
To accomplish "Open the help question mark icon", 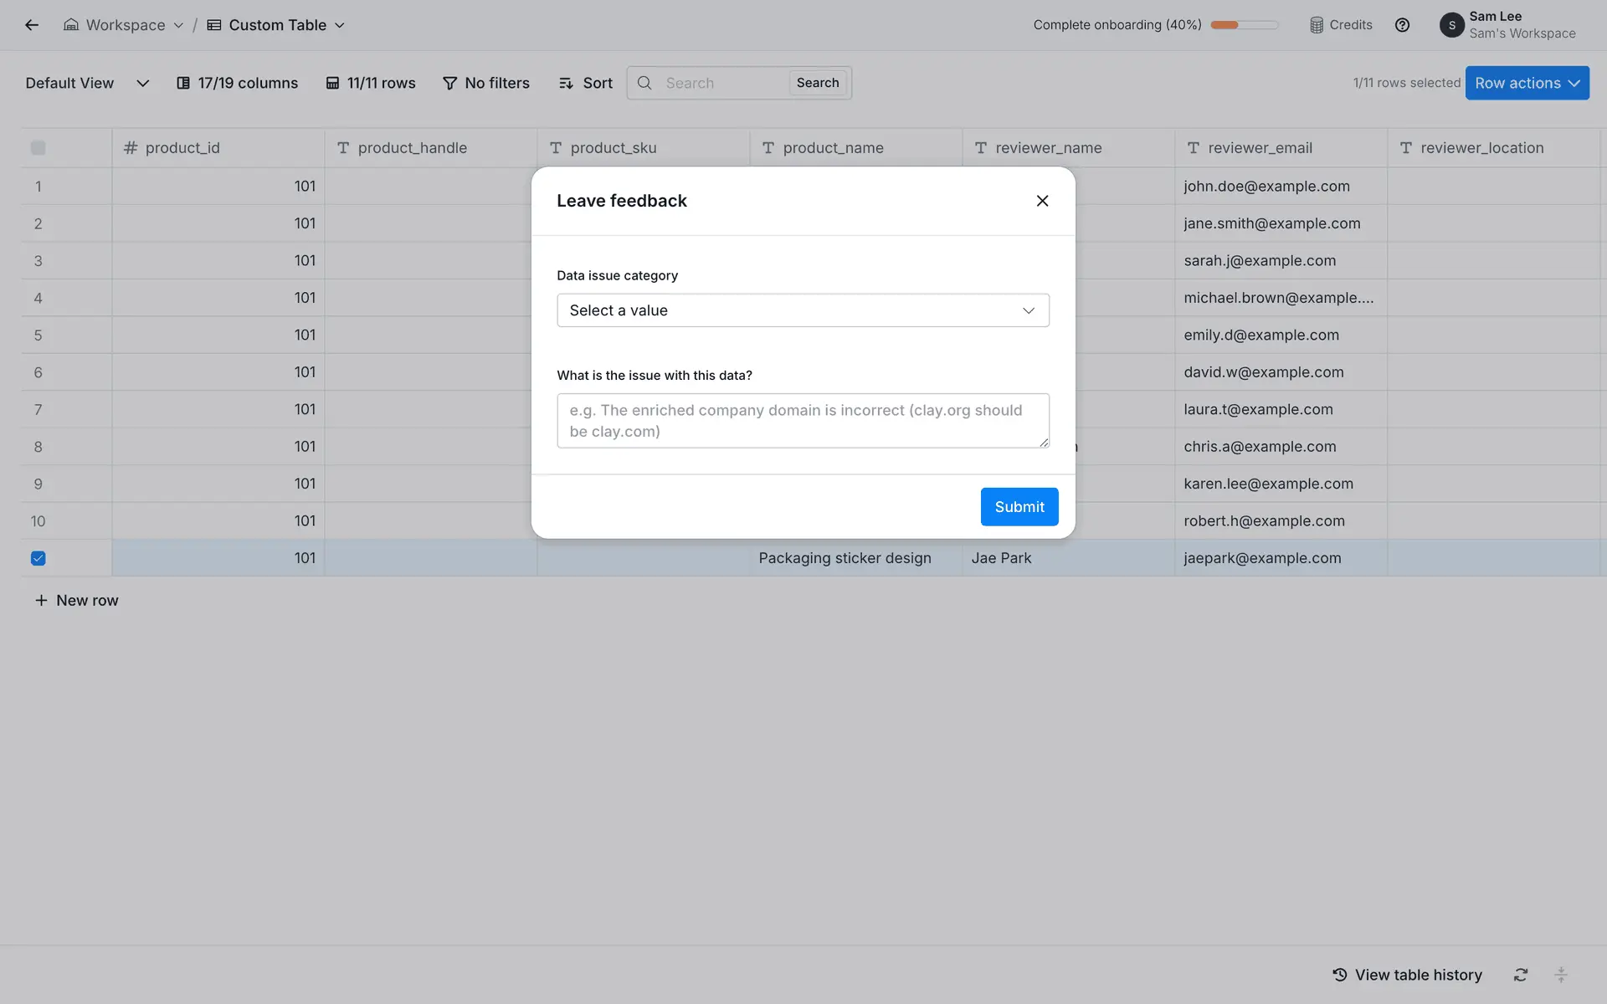I will click(x=1402, y=25).
